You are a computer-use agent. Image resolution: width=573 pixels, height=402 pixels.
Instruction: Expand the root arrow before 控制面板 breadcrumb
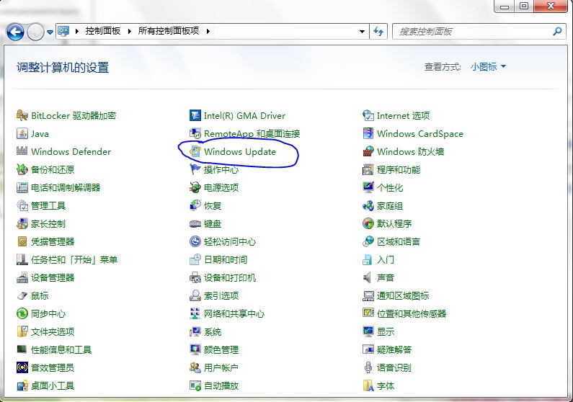pyautogui.click(x=76, y=32)
